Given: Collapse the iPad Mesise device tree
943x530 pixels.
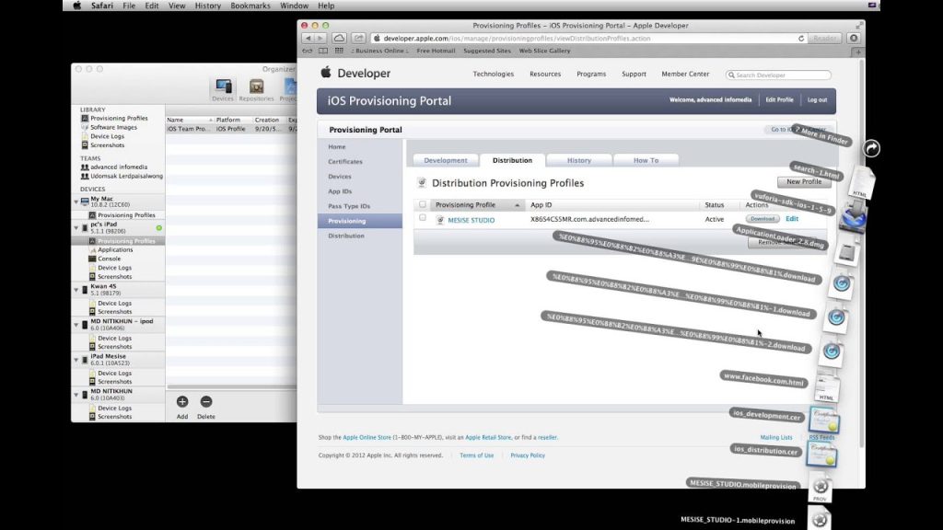Looking at the screenshot, I should pos(76,360).
